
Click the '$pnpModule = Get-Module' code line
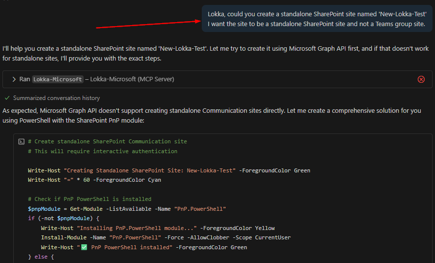[x=126, y=209]
